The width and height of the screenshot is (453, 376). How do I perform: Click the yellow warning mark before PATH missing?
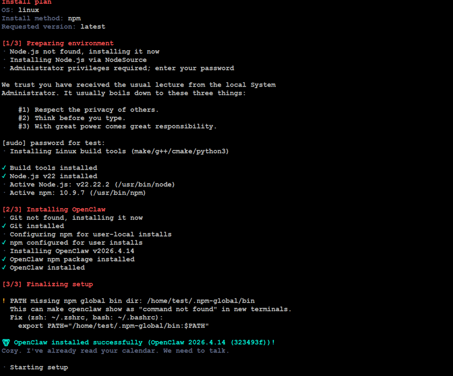4,301
